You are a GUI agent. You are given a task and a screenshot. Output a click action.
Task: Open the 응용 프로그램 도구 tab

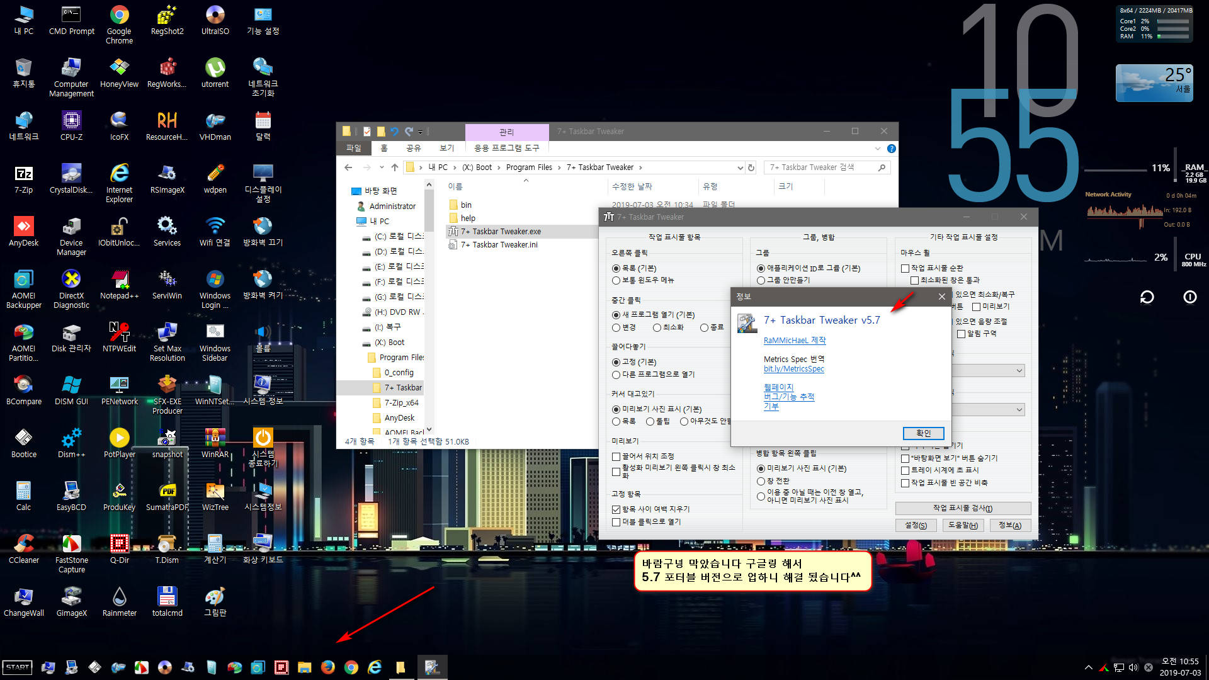pyautogui.click(x=506, y=148)
